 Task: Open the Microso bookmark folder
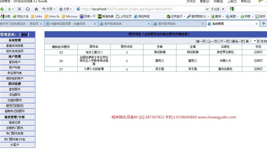70,16
